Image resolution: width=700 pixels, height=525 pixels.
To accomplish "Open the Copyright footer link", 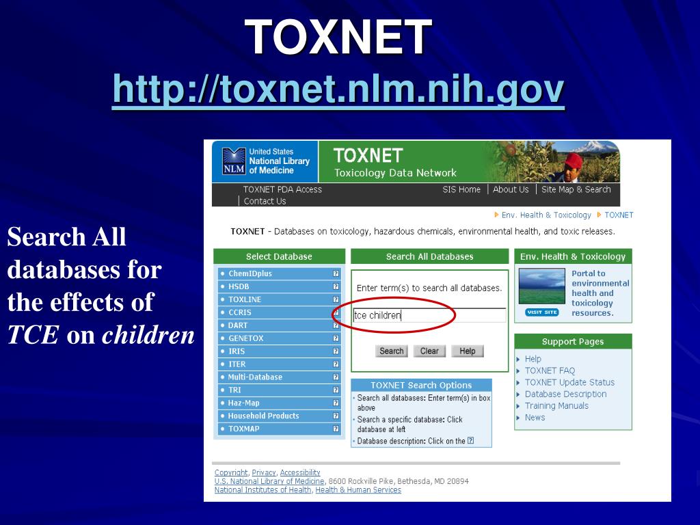I will [231, 473].
